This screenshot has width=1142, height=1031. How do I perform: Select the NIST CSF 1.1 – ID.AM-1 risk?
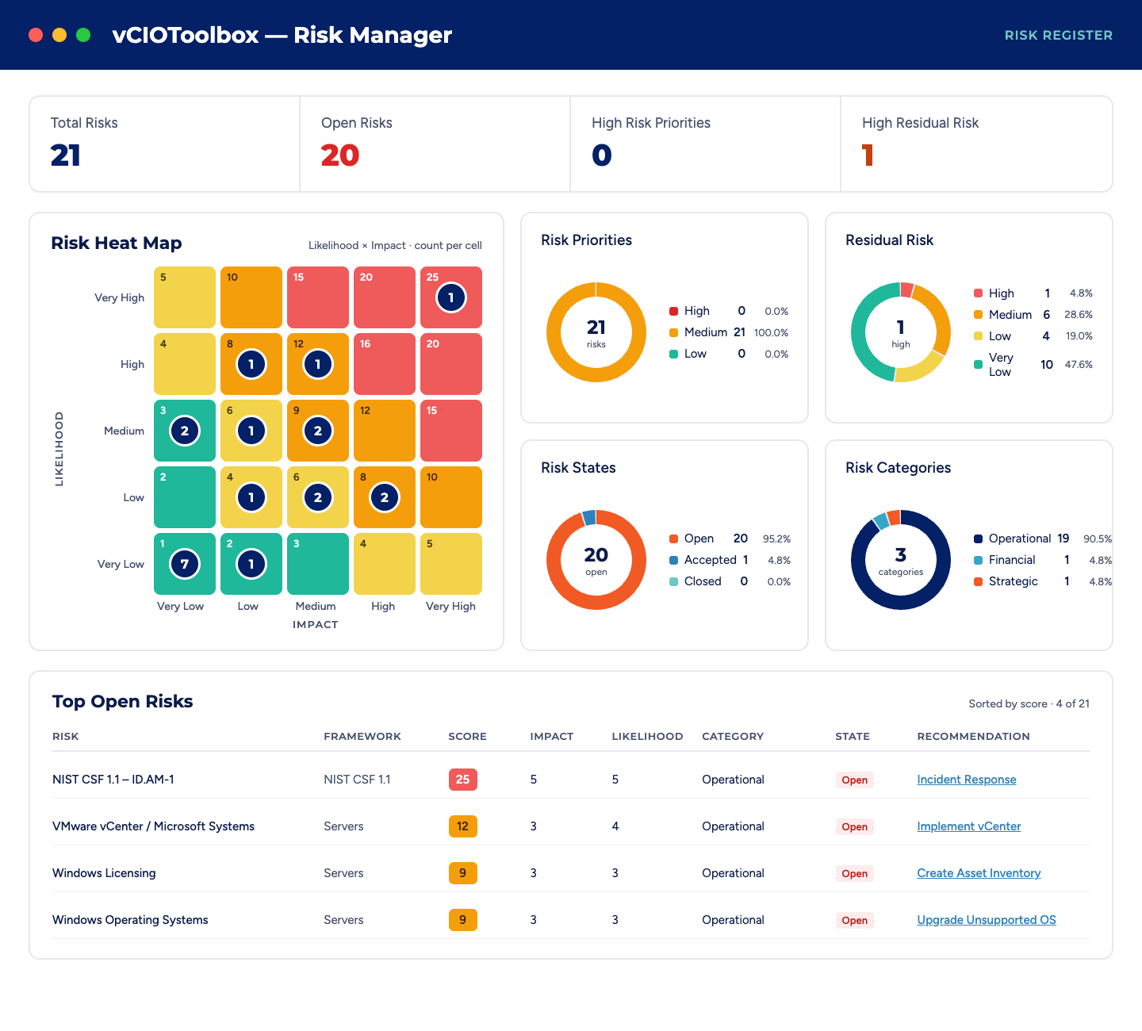[113, 780]
